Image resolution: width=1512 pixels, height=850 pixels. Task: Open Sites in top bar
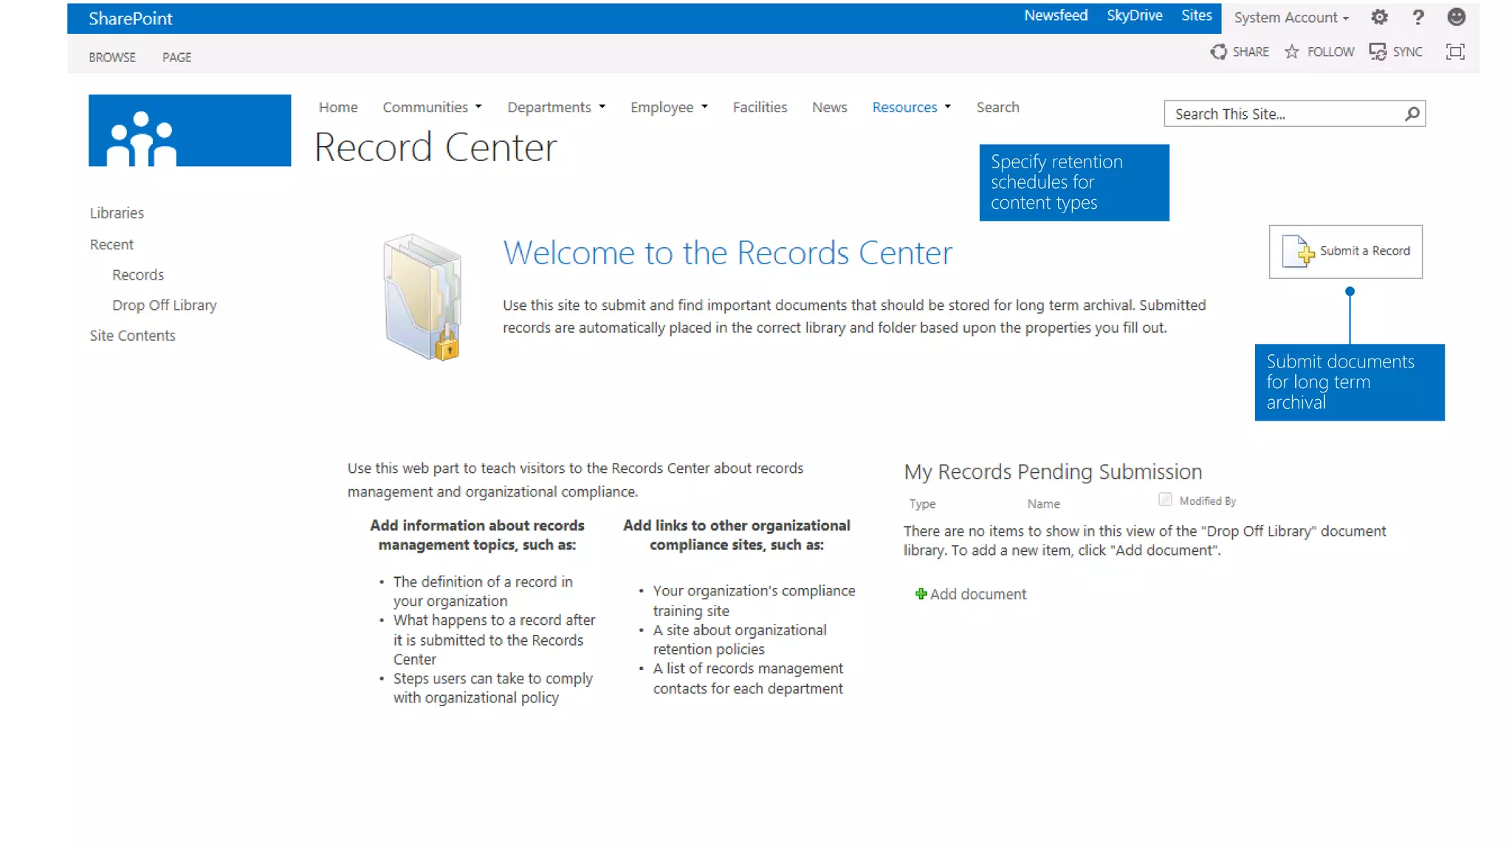click(1196, 15)
